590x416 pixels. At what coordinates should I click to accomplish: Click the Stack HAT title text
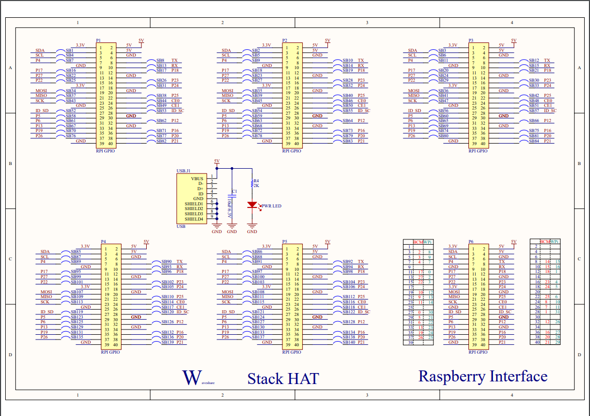(285, 378)
